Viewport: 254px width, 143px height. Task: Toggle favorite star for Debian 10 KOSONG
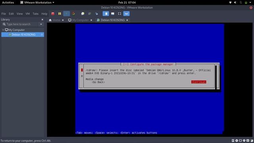(42, 35)
